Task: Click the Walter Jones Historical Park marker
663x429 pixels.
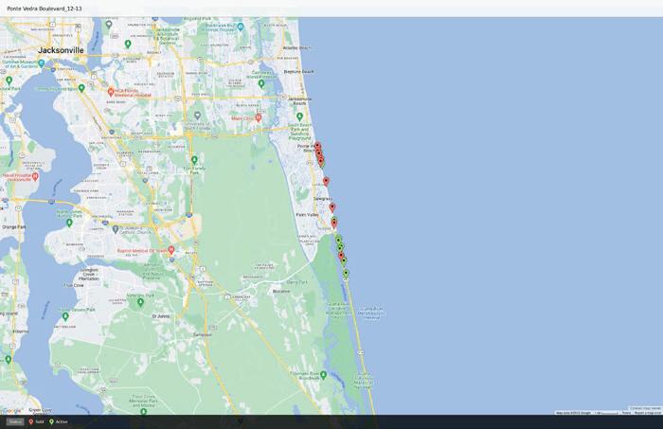Action: [69, 223]
